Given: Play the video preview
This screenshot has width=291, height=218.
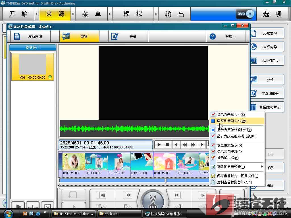Looking at the screenshot, I should pos(159,144).
